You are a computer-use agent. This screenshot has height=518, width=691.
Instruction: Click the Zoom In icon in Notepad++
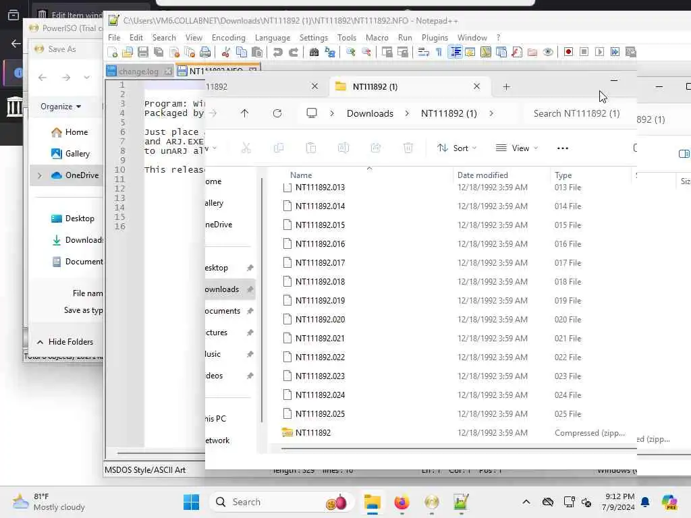coord(350,53)
